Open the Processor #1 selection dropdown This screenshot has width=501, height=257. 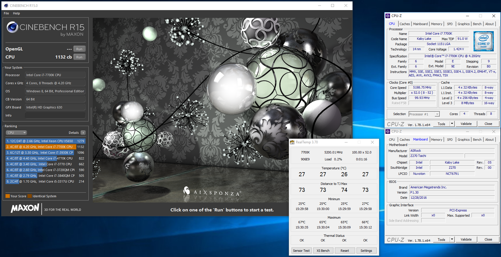tap(424, 114)
